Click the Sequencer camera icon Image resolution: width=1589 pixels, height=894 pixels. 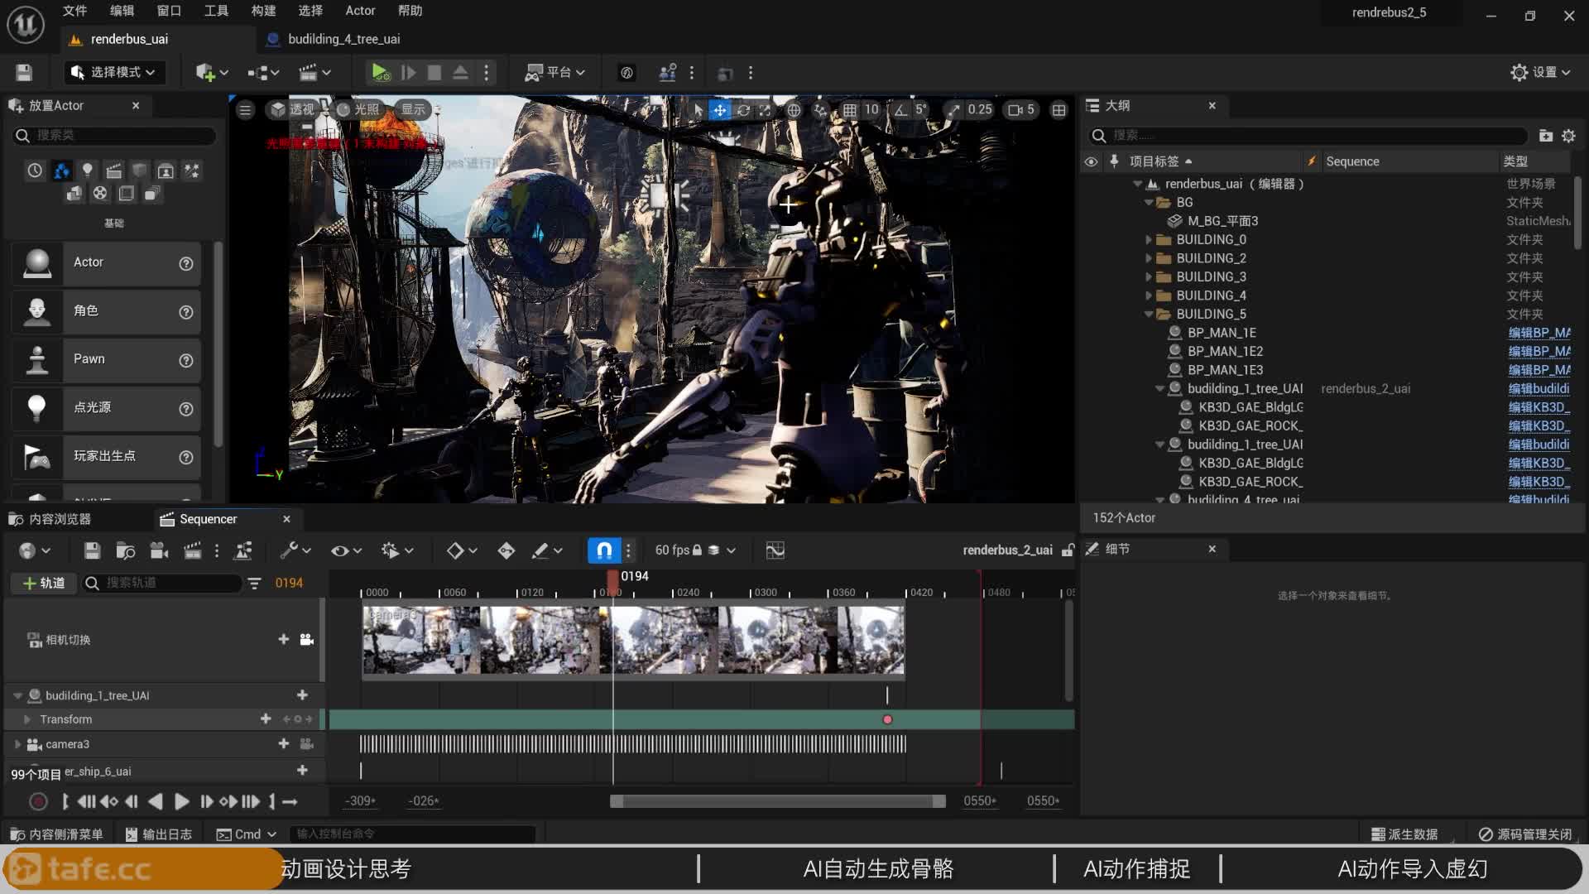[160, 550]
